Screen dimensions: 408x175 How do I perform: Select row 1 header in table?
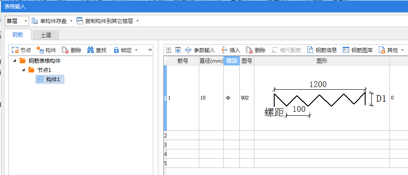point(165,98)
